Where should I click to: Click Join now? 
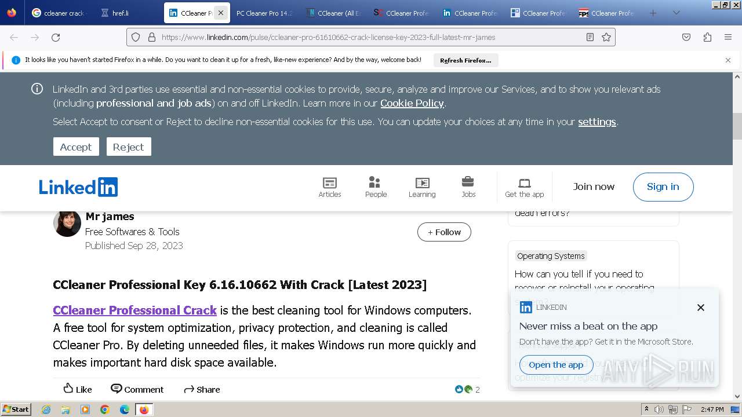[x=594, y=186]
